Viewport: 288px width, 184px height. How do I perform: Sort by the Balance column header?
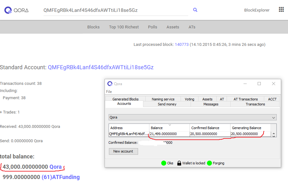169,128
